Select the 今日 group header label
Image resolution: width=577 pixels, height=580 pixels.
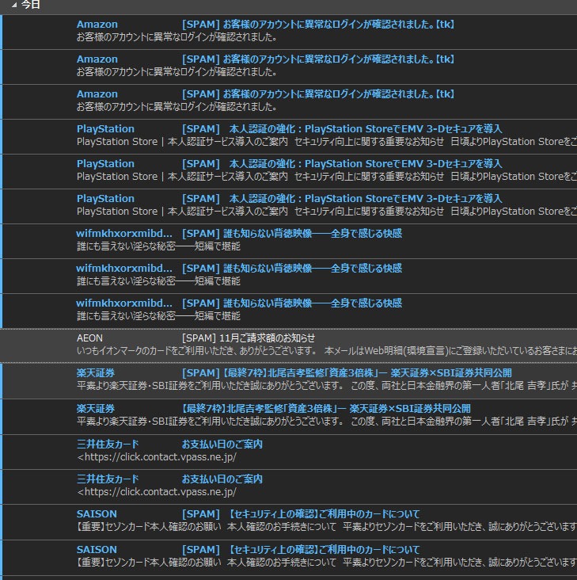[31, 5]
